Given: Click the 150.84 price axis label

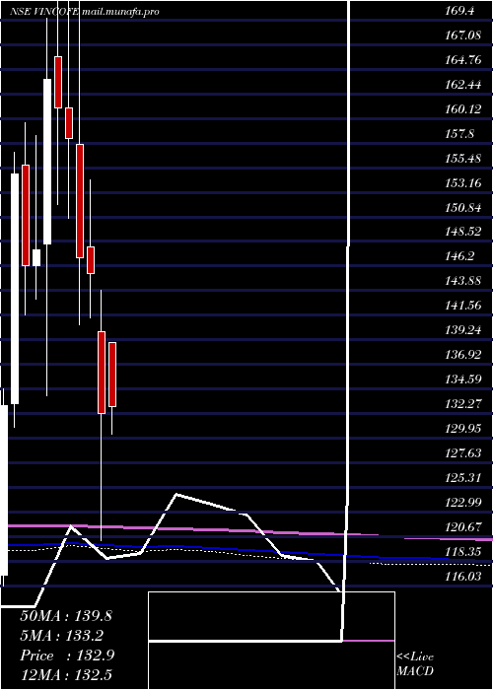Looking at the screenshot, I should [463, 208].
